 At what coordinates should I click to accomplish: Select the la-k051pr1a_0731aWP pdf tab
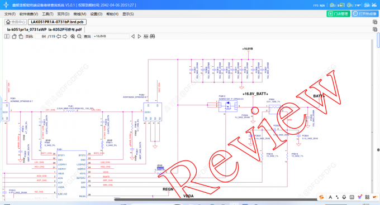44,30
